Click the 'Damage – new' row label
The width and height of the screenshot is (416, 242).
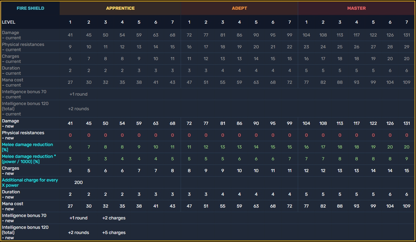click(x=10, y=123)
